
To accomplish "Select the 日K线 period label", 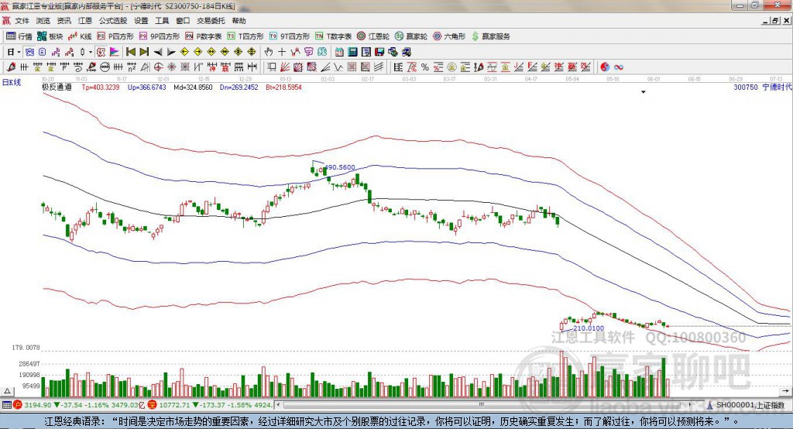I will [x=12, y=82].
